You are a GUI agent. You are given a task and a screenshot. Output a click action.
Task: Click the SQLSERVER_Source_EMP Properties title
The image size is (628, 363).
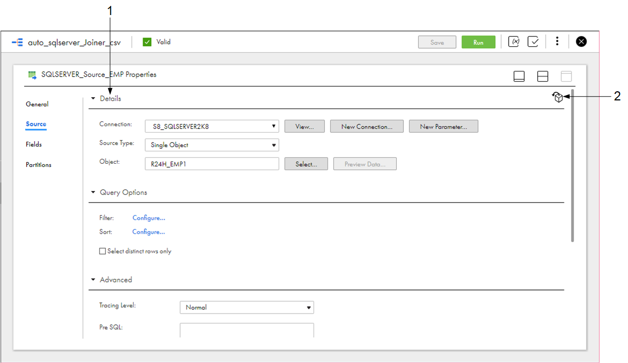(99, 74)
